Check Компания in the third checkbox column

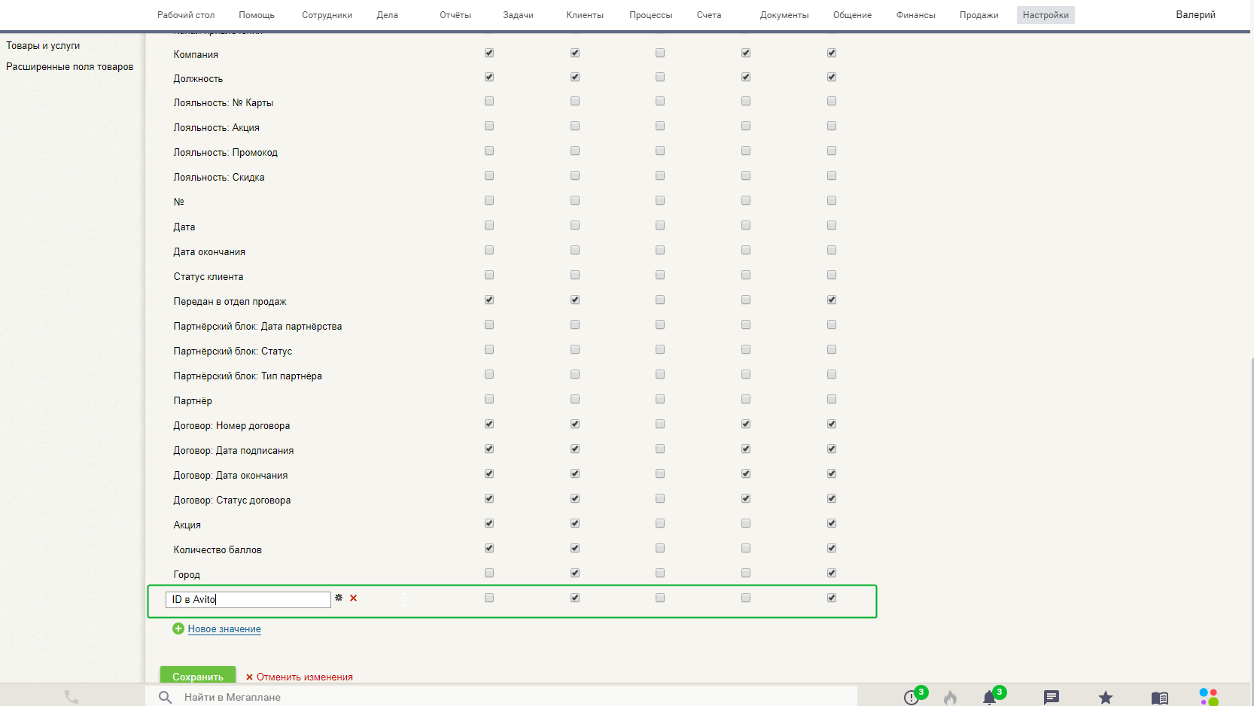tap(660, 53)
